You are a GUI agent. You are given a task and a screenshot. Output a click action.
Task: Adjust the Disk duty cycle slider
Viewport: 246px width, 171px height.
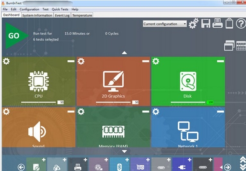188,103
